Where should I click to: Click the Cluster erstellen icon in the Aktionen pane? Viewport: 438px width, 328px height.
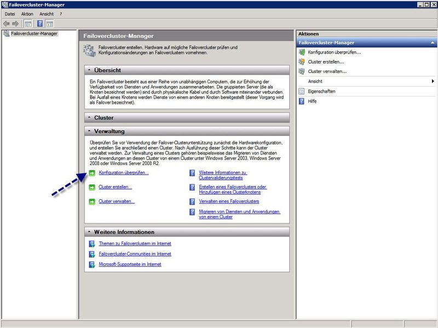pyautogui.click(x=302, y=62)
